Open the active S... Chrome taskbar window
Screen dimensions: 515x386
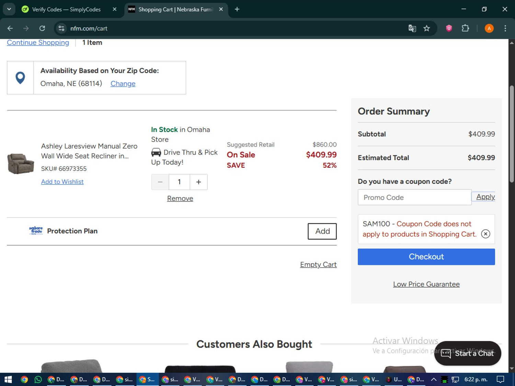pos(147,379)
